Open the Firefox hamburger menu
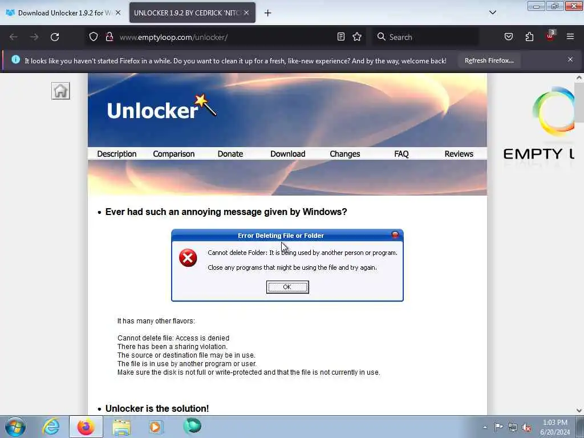 [570, 36]
